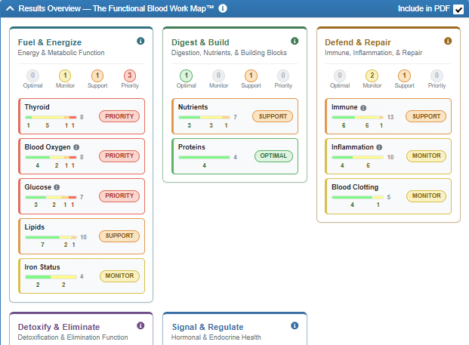Click the Detoxify & Eliminate heading
This screenshot has width=469, height=345.
pyautogui.click(x=59, y=327)
